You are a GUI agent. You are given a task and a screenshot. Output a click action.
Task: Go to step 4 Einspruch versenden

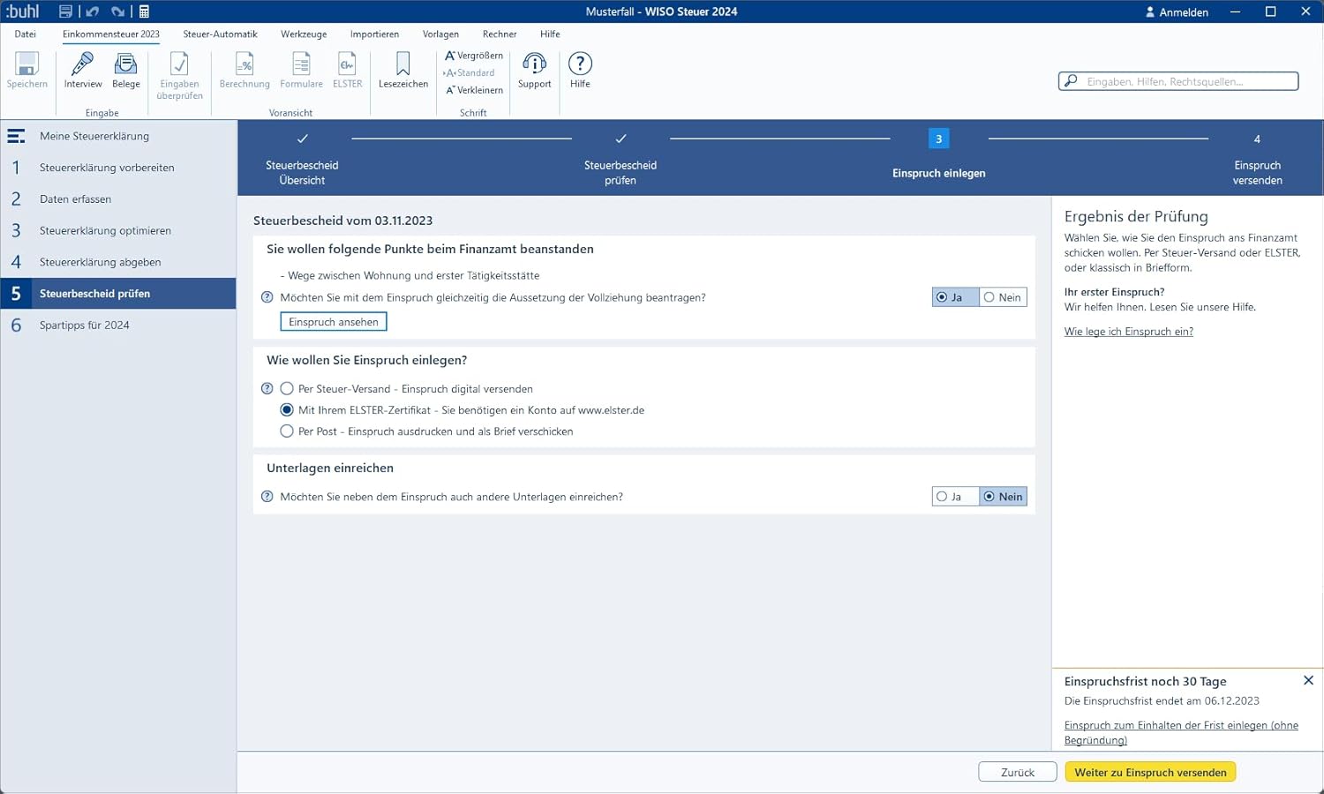point(1257,160)
